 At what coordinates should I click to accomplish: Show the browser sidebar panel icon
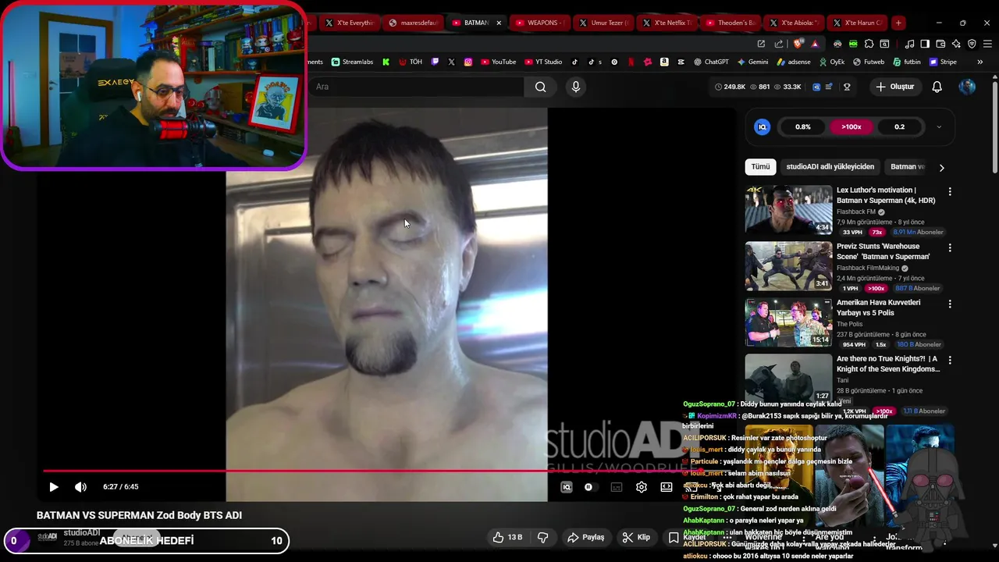click(925, 44)
